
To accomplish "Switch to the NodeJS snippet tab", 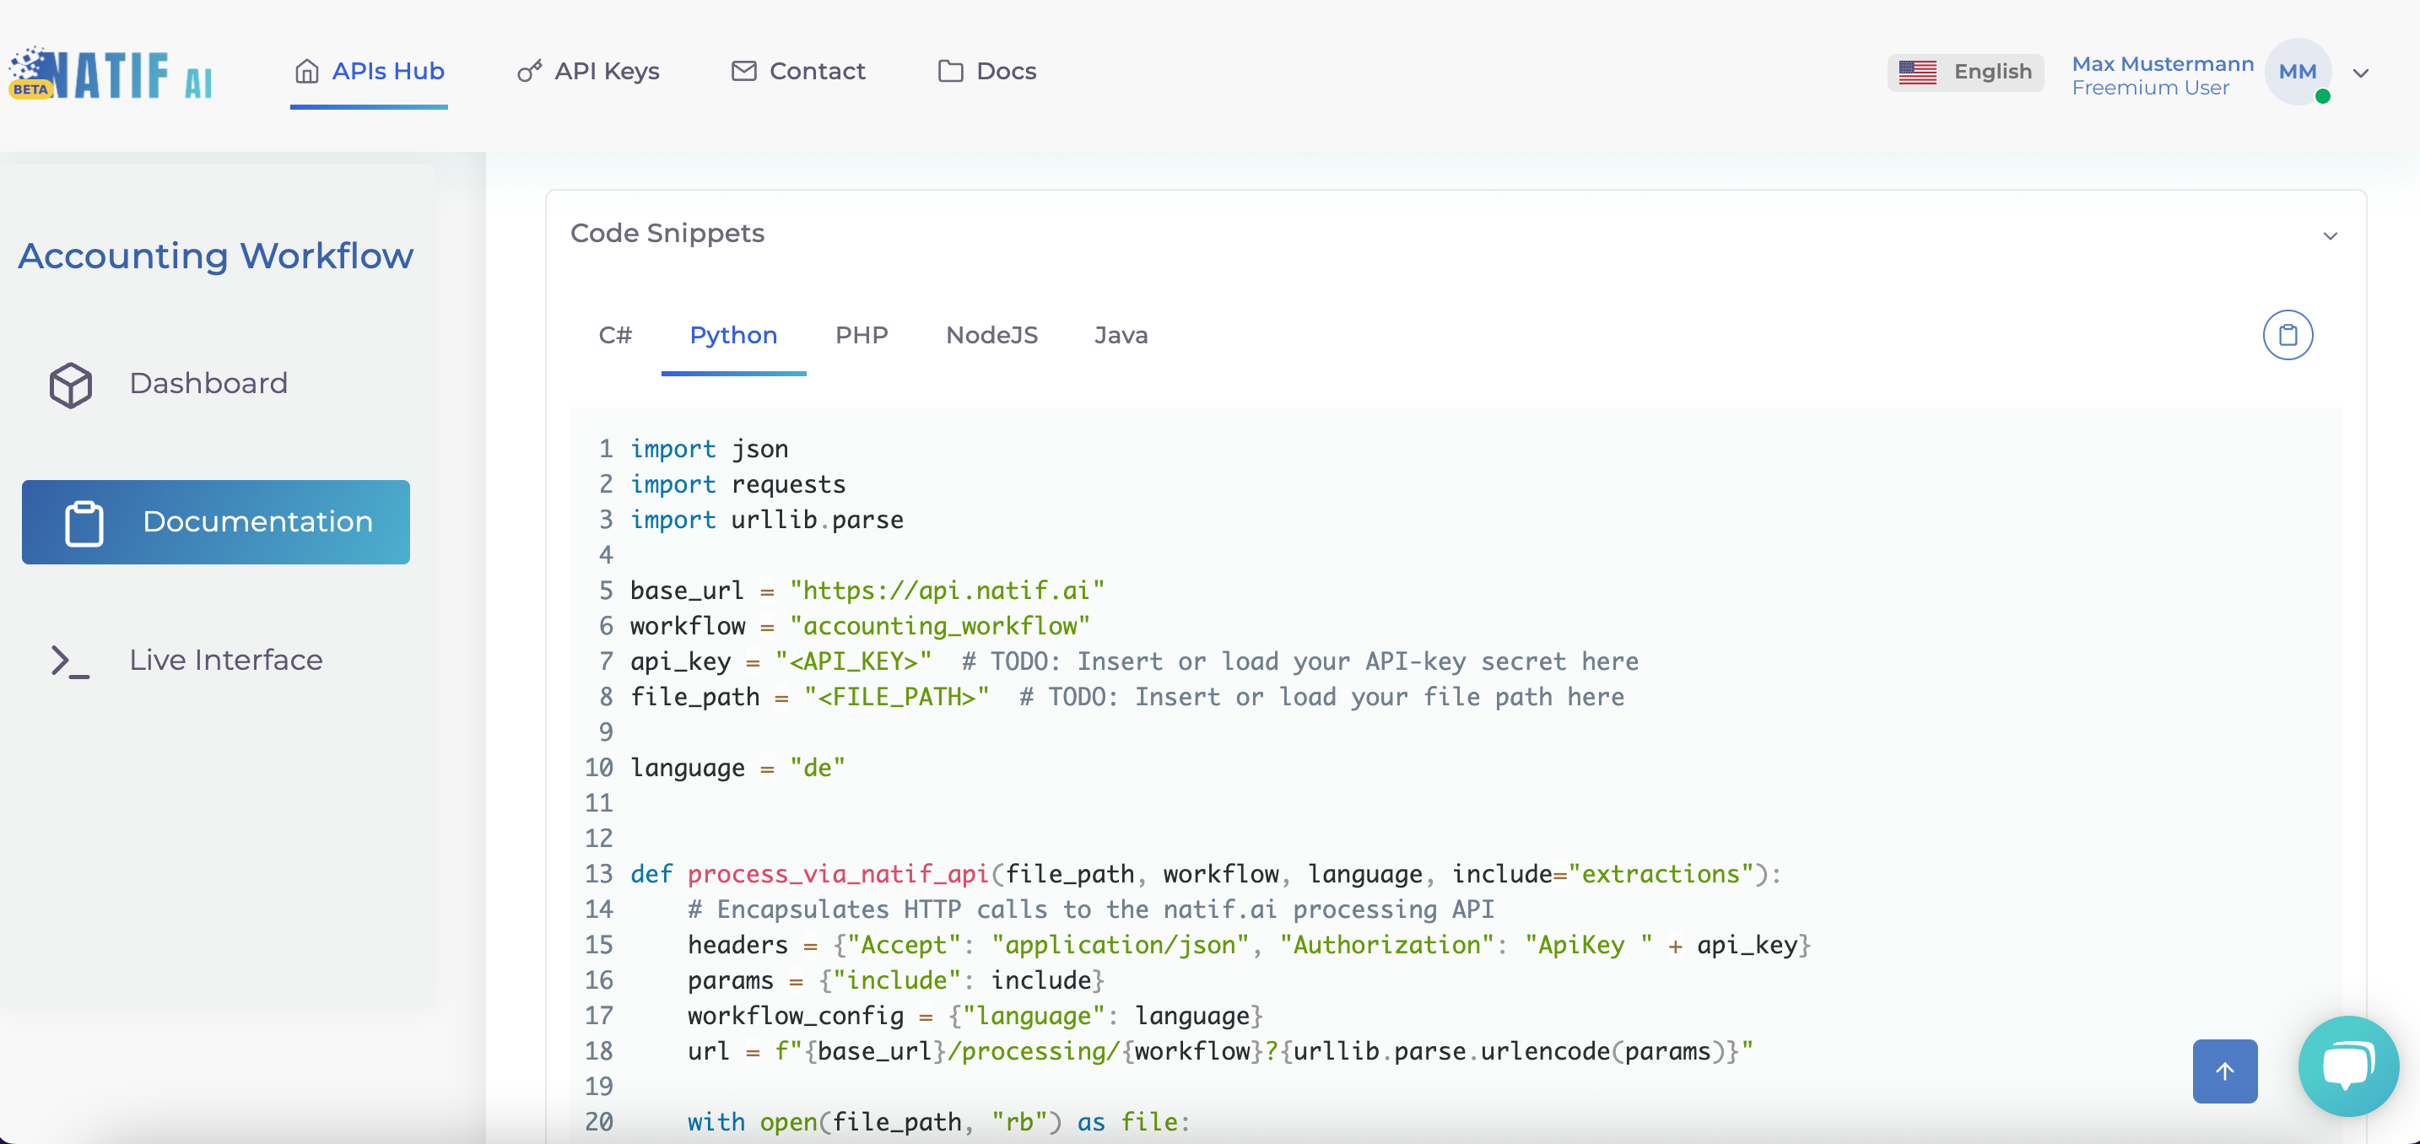I will (991, 335).
